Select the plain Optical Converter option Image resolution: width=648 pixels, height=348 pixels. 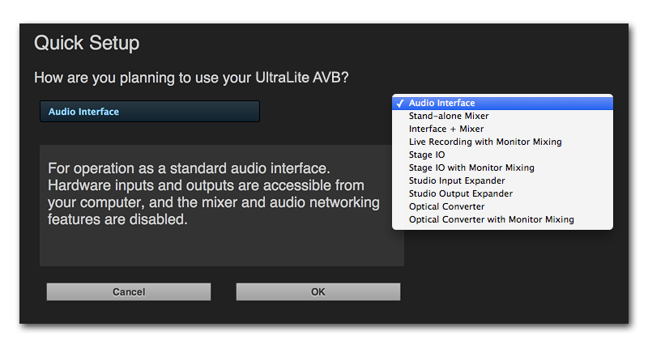(446, 206)
